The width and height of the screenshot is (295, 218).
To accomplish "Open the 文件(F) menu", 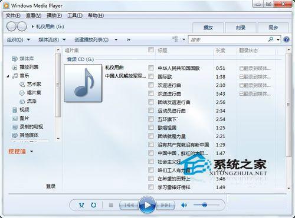I will coord(13,15).
